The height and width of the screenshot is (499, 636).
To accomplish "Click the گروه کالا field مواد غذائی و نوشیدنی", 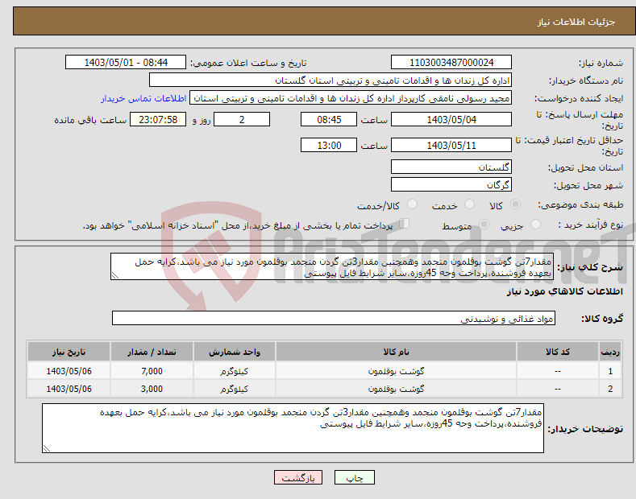I will click(334, 319).
